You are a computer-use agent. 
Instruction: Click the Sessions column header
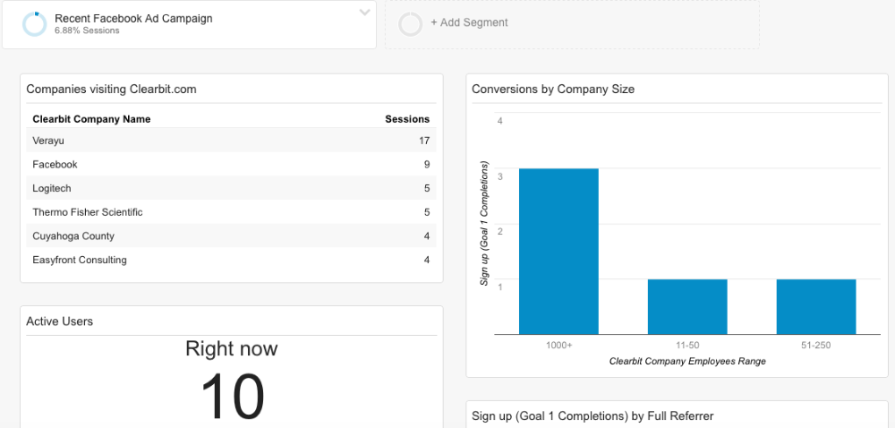pos(407,119)
